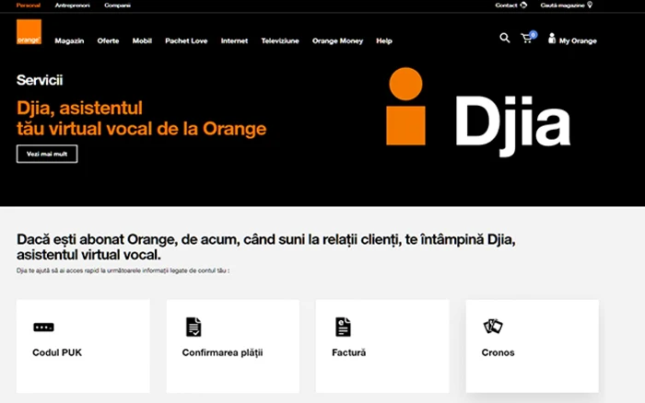Open the shopping cart icon

click(526, 39)
